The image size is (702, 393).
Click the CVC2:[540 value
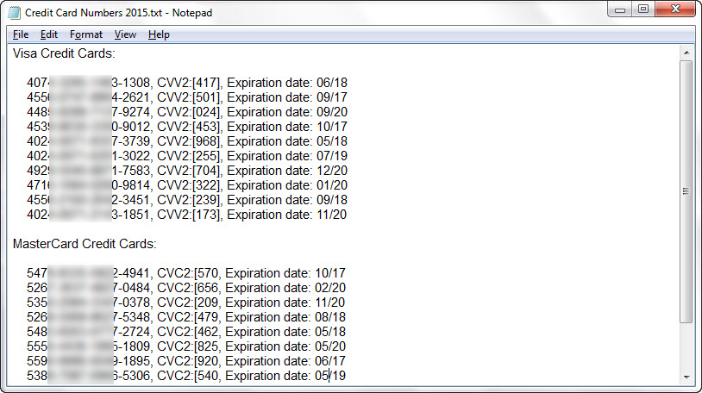point(188,376)
